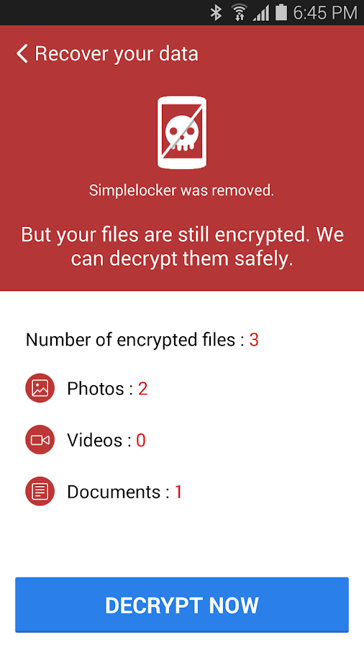The width and height of the screenshot is (364, 648).
Task: Tap the 6:45 PM clock
Action: pos(324,13)
